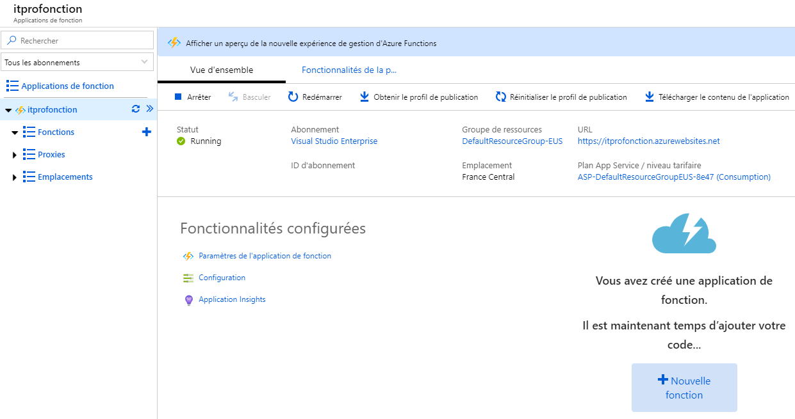
Task: Click the large cloud lightning illustration
Action: pos(684,235)
